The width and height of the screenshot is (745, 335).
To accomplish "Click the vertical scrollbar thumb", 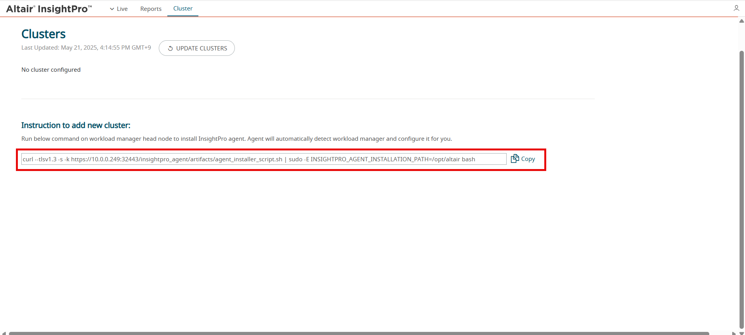I will 742,189.
